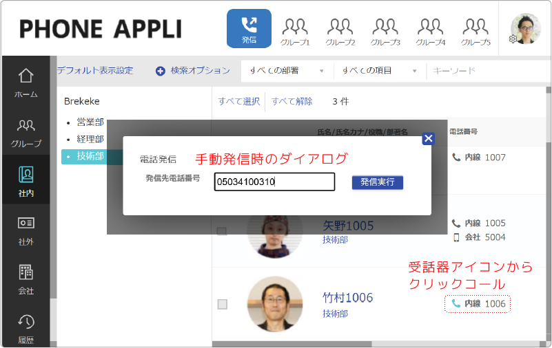Close the 電話発信 dialog
This screenshot has width=552, height=348.
pos(429,138)
